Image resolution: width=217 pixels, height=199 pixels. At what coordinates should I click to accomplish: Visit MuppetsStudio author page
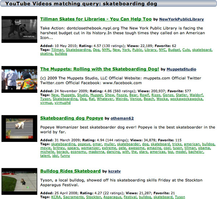pyautogui.click(x=181, y=69)
